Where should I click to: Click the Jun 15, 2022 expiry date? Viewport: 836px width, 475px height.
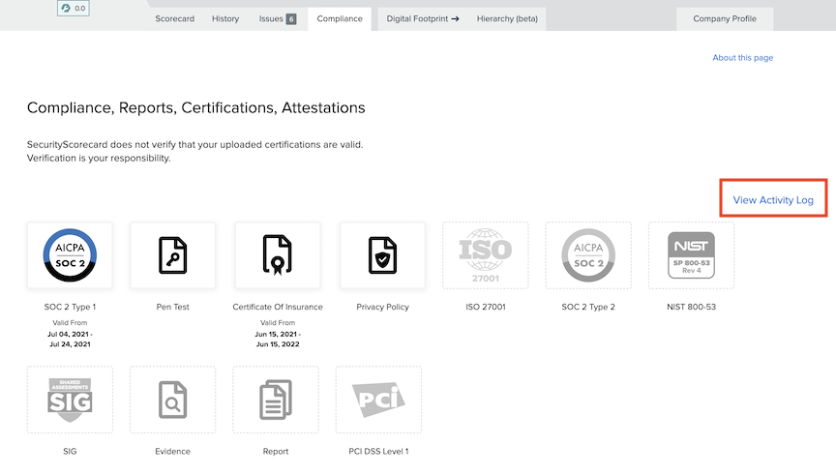tap(278, 344)
